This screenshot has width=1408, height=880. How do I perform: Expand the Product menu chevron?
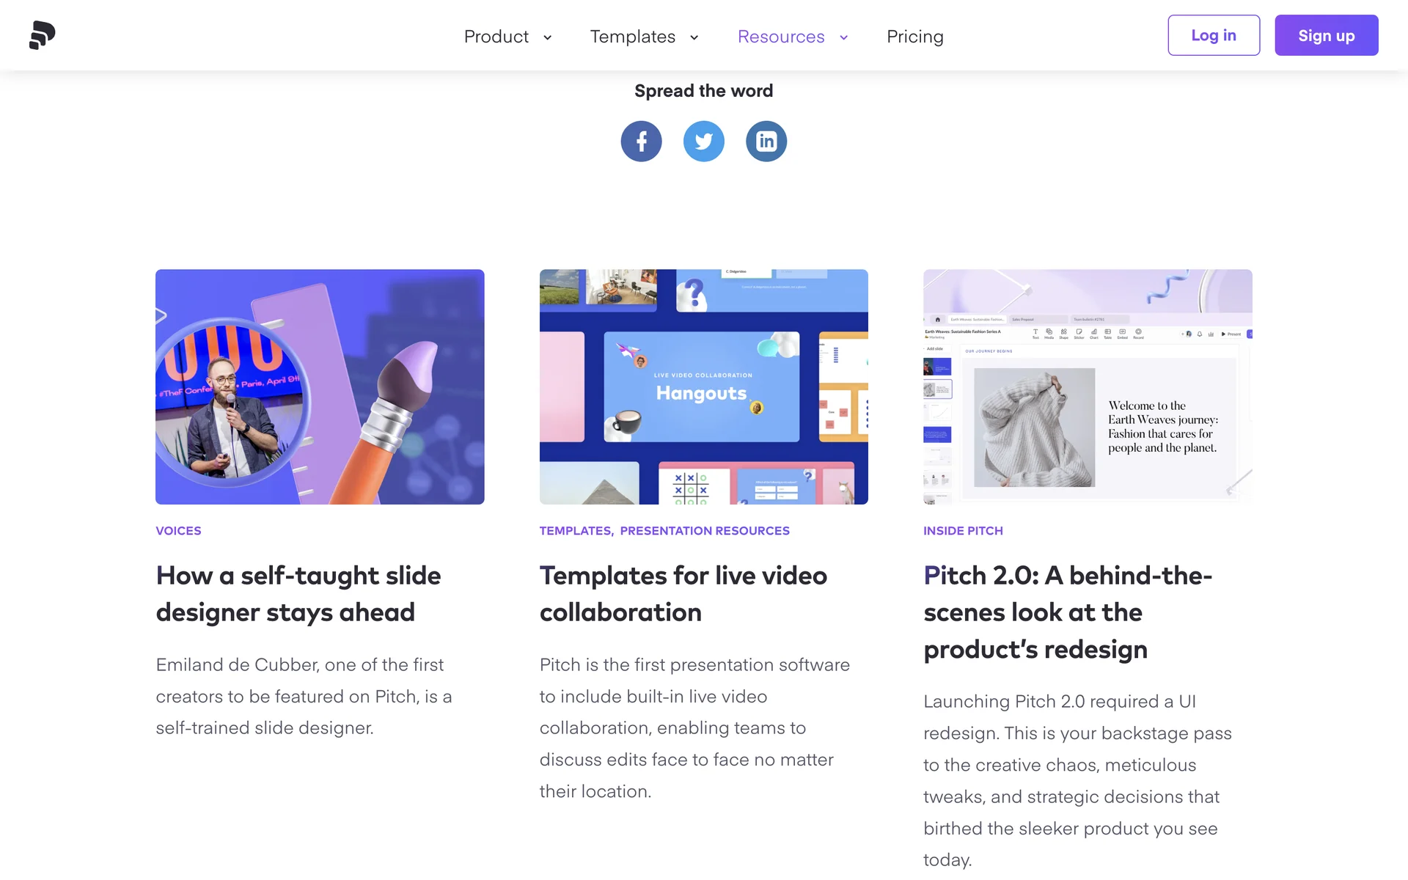(x=547, y=37)
